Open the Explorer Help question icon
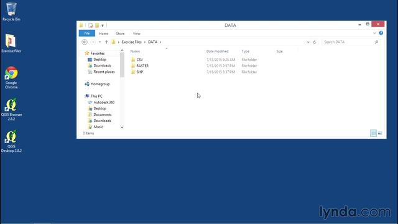This screenshot has height=224, width=398. tap(381, 33)
